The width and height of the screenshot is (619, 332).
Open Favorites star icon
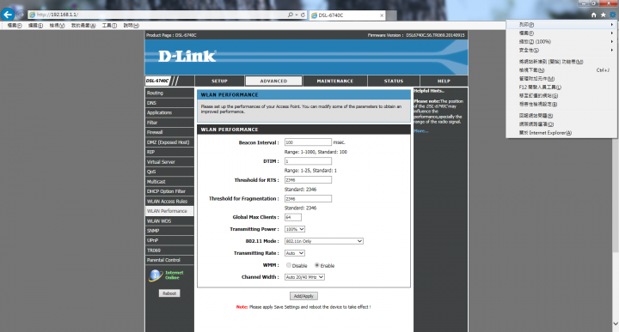tap(604, 15)
